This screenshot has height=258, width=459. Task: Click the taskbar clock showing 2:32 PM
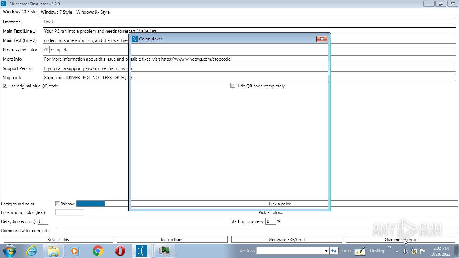pos(441,251)
